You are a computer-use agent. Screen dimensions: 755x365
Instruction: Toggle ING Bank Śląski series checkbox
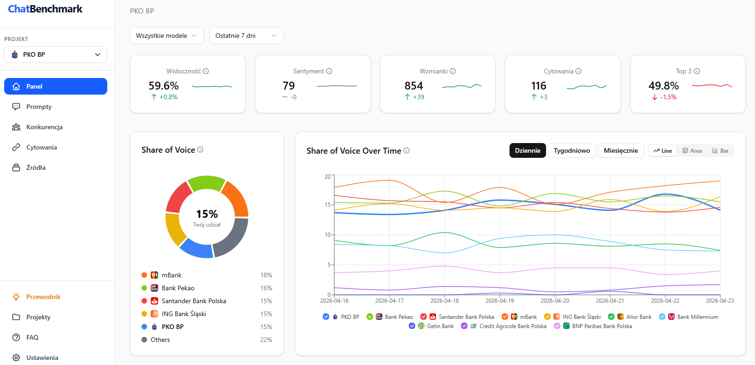click(547, 317)
